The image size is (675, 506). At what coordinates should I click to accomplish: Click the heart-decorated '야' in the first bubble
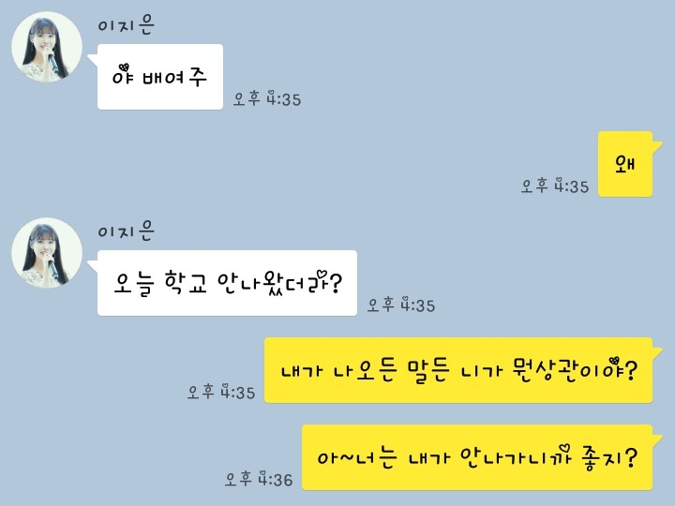click(123, 75)
